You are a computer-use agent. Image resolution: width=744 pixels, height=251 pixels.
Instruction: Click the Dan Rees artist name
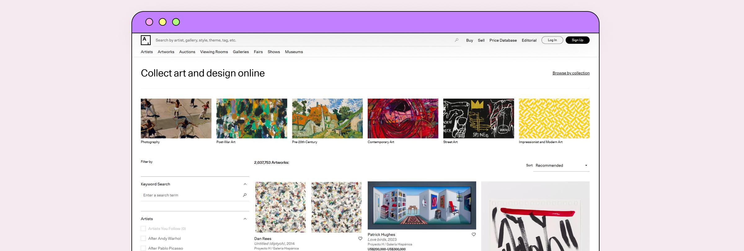tap(263, 239)
